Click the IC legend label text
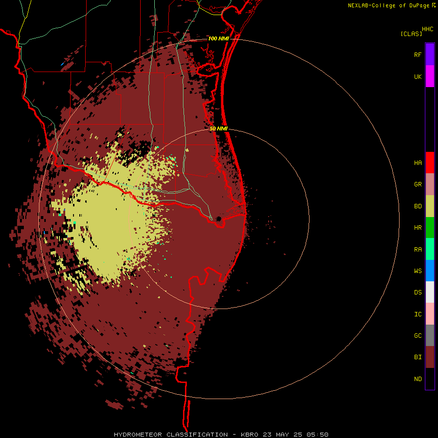438x438 pixels. 418,314
